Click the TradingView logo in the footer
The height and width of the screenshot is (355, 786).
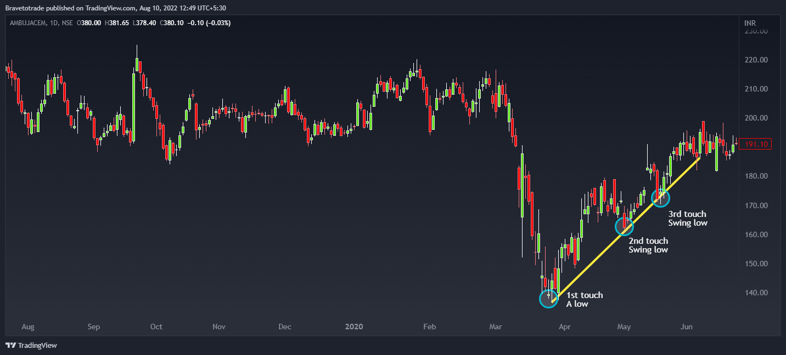coord(31,346)
